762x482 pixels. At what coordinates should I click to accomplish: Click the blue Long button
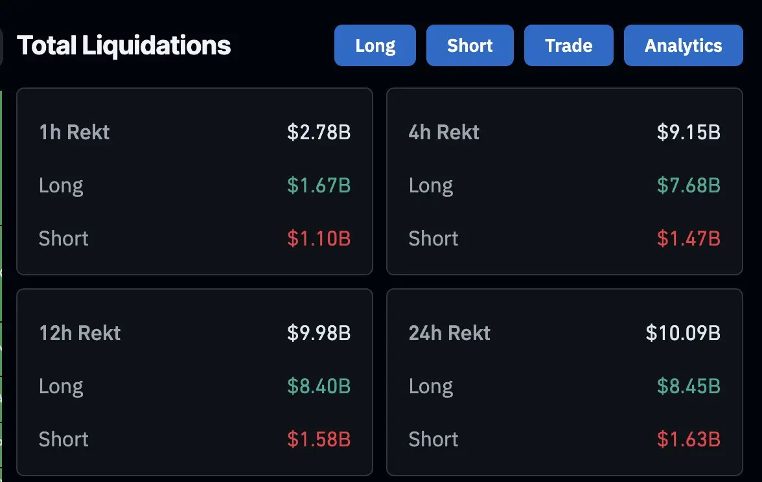(x=375, y=45)
